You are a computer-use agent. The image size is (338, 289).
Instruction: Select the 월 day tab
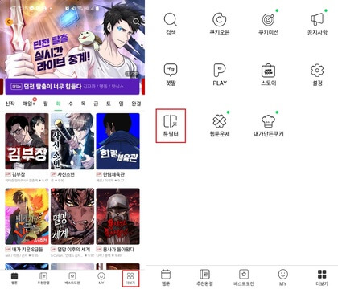[x=46, y=104]
